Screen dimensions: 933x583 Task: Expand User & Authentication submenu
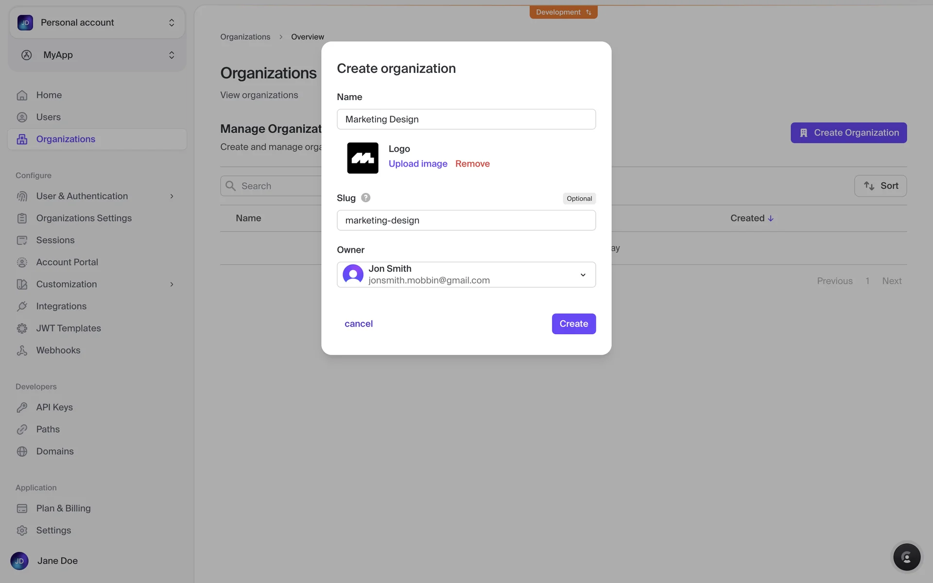(172, 196)
